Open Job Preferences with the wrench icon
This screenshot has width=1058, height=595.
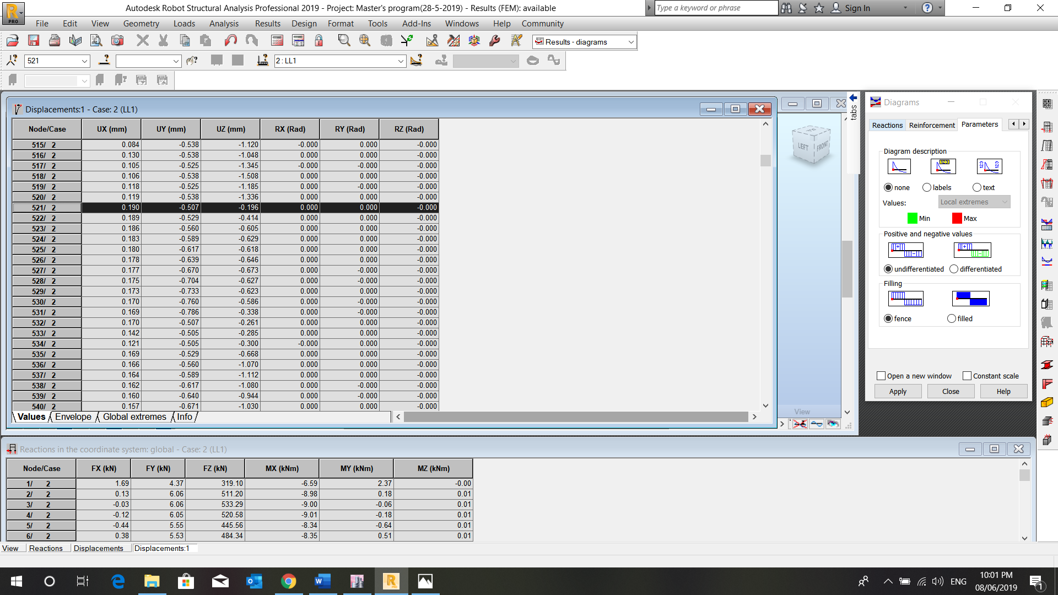pos(494,40)
